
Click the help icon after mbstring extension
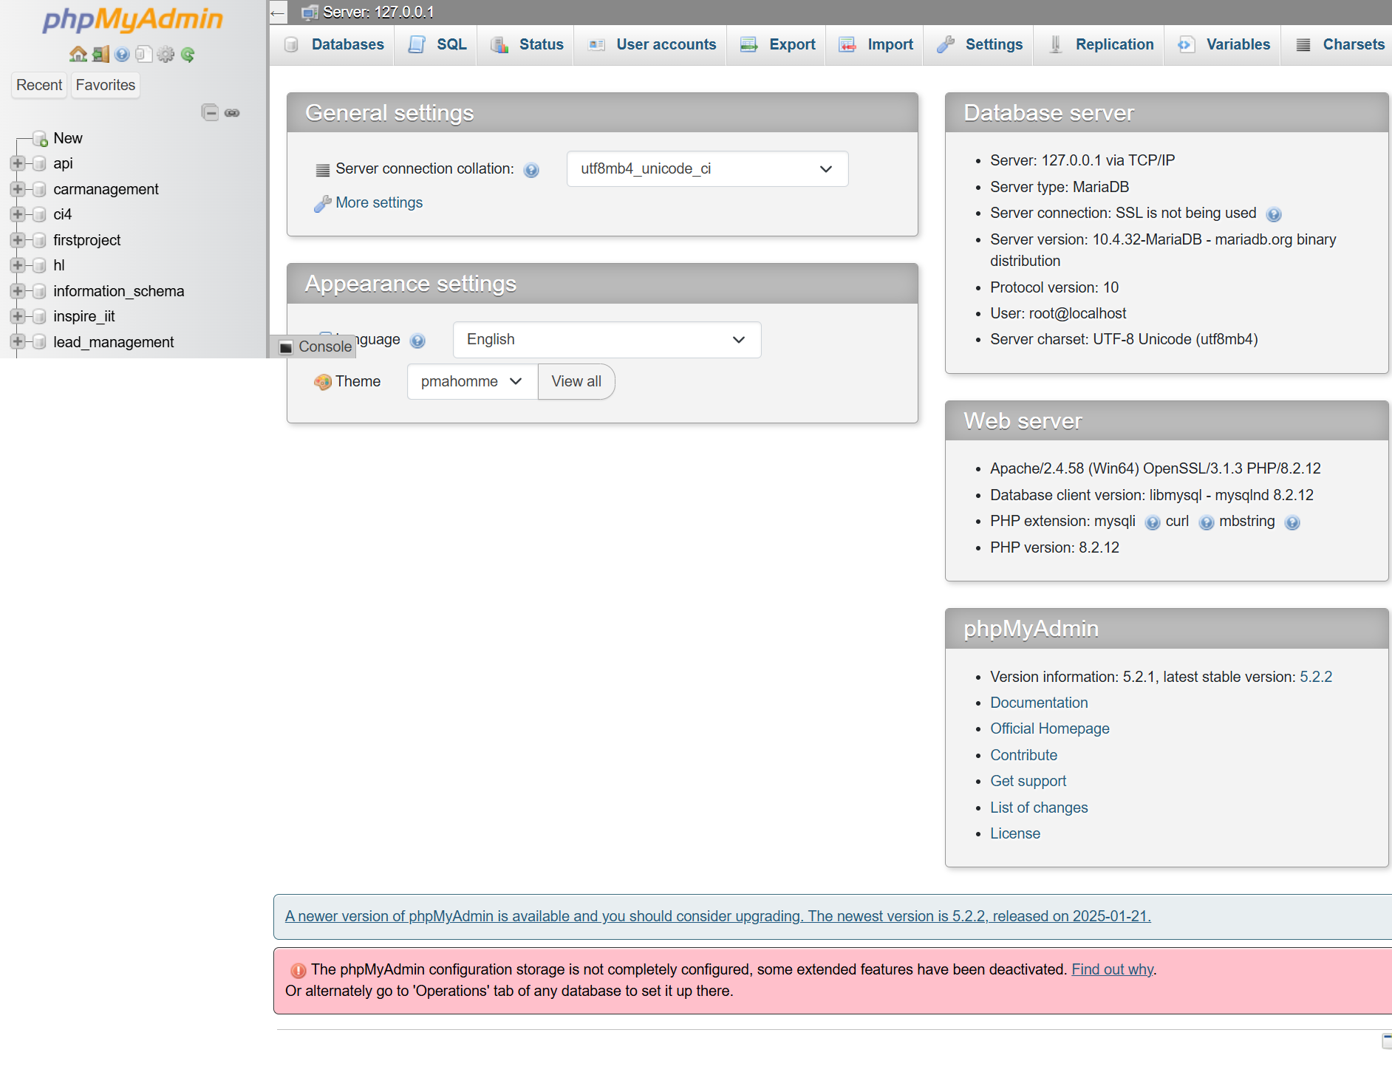(x=1292, y=522)
